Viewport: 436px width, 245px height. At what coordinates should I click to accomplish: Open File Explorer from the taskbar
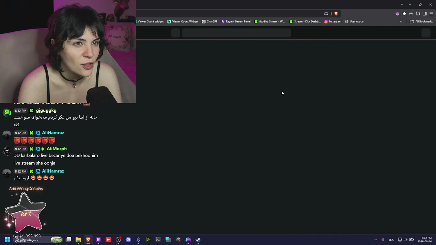click(78, 240)
